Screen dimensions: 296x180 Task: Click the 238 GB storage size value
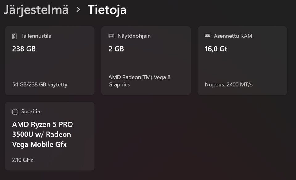pyautogui.click(x=24, y=49)
